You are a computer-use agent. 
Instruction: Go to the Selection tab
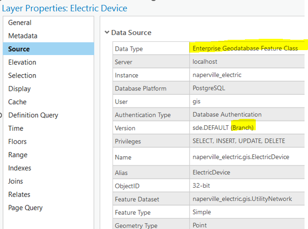tap(22, 76)
